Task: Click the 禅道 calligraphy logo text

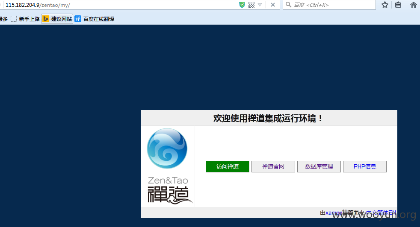Action: [169, 195]
